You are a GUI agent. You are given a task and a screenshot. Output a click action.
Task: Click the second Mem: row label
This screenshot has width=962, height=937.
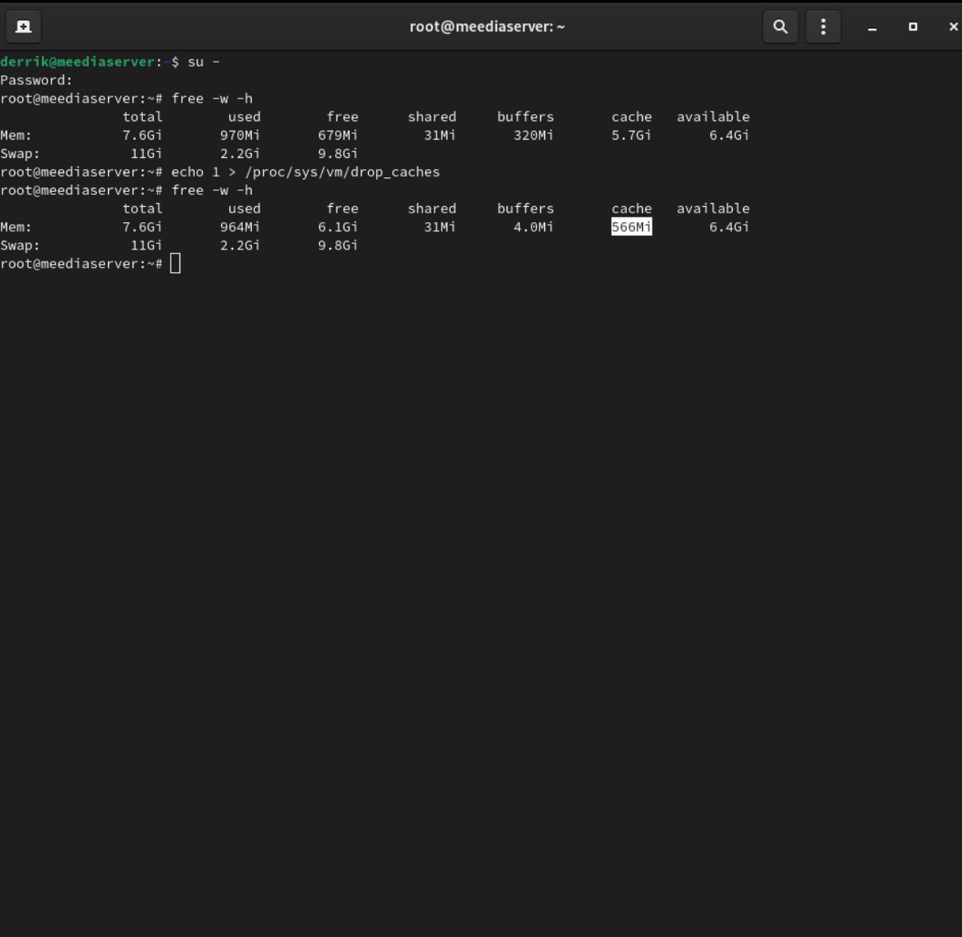pyautogui.click(x=16, y=227)
